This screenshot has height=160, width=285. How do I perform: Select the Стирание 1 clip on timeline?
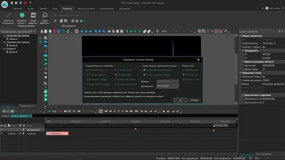tap(57, 133)
